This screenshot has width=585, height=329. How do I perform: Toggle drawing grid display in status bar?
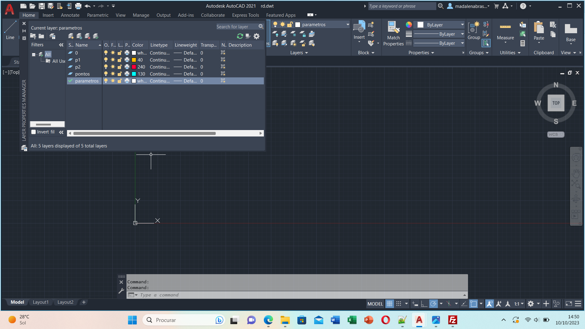coord(389,303)
